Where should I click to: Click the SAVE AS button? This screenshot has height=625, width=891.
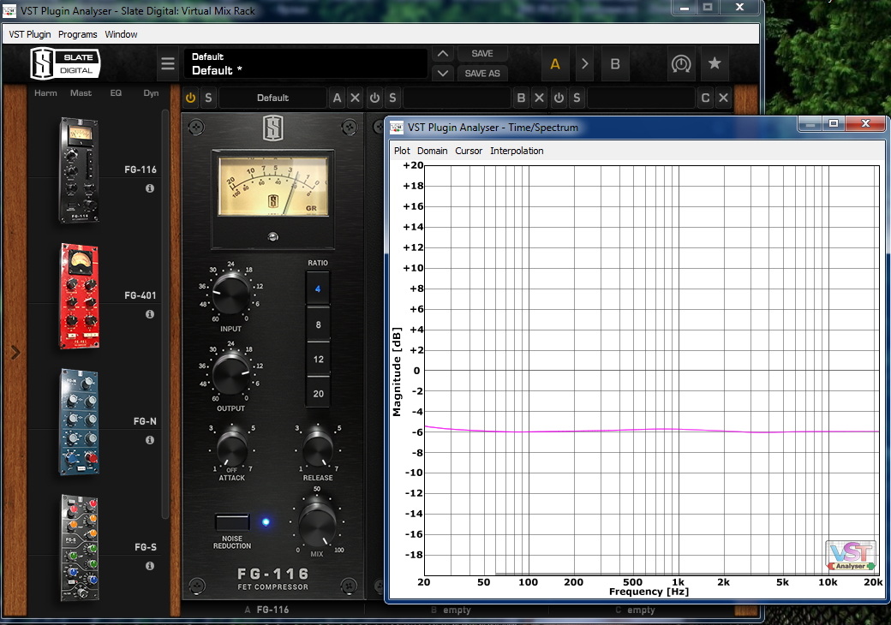click(482, 74)
